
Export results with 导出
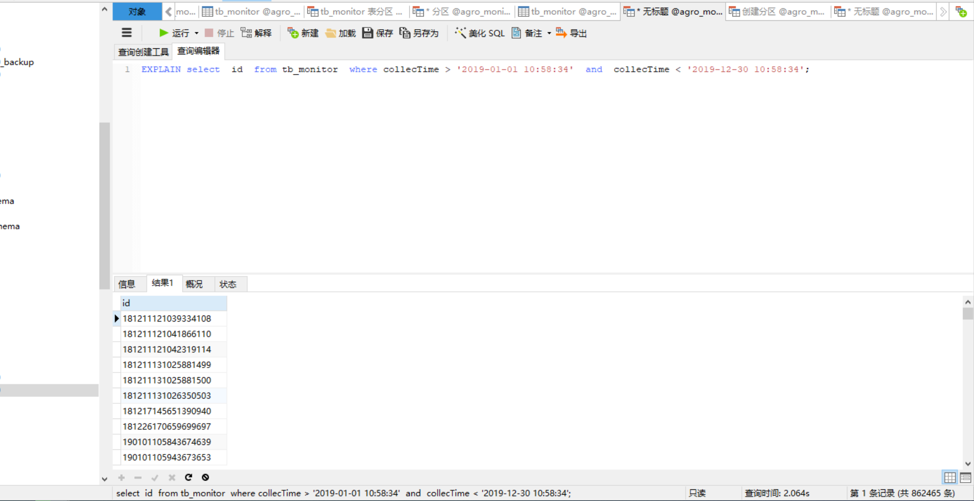click(572, 33)
